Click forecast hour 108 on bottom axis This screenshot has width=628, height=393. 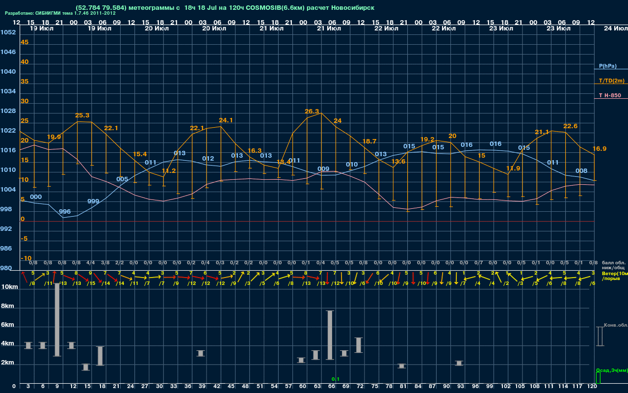(535, 387)
